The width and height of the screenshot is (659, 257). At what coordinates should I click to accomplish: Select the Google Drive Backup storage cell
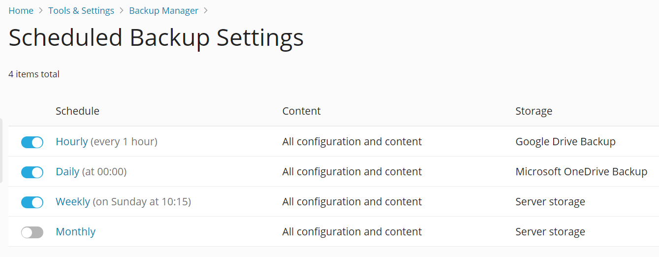pos(565,142)
